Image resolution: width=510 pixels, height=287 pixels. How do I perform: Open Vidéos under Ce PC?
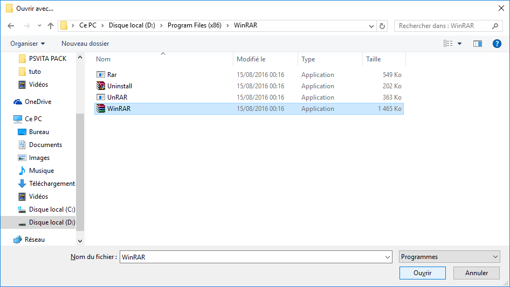pos(38,197)
